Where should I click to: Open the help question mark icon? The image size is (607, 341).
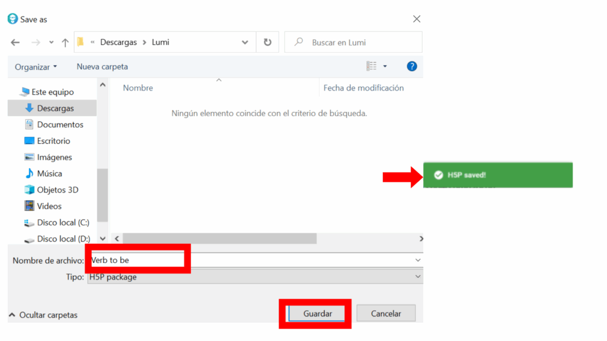412,66
